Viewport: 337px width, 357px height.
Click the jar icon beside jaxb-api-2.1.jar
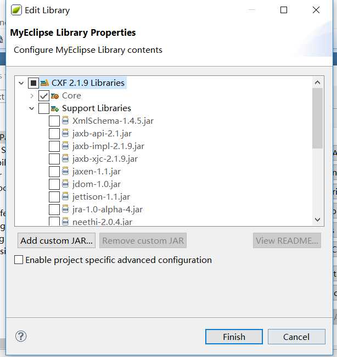tap(65, 133)
